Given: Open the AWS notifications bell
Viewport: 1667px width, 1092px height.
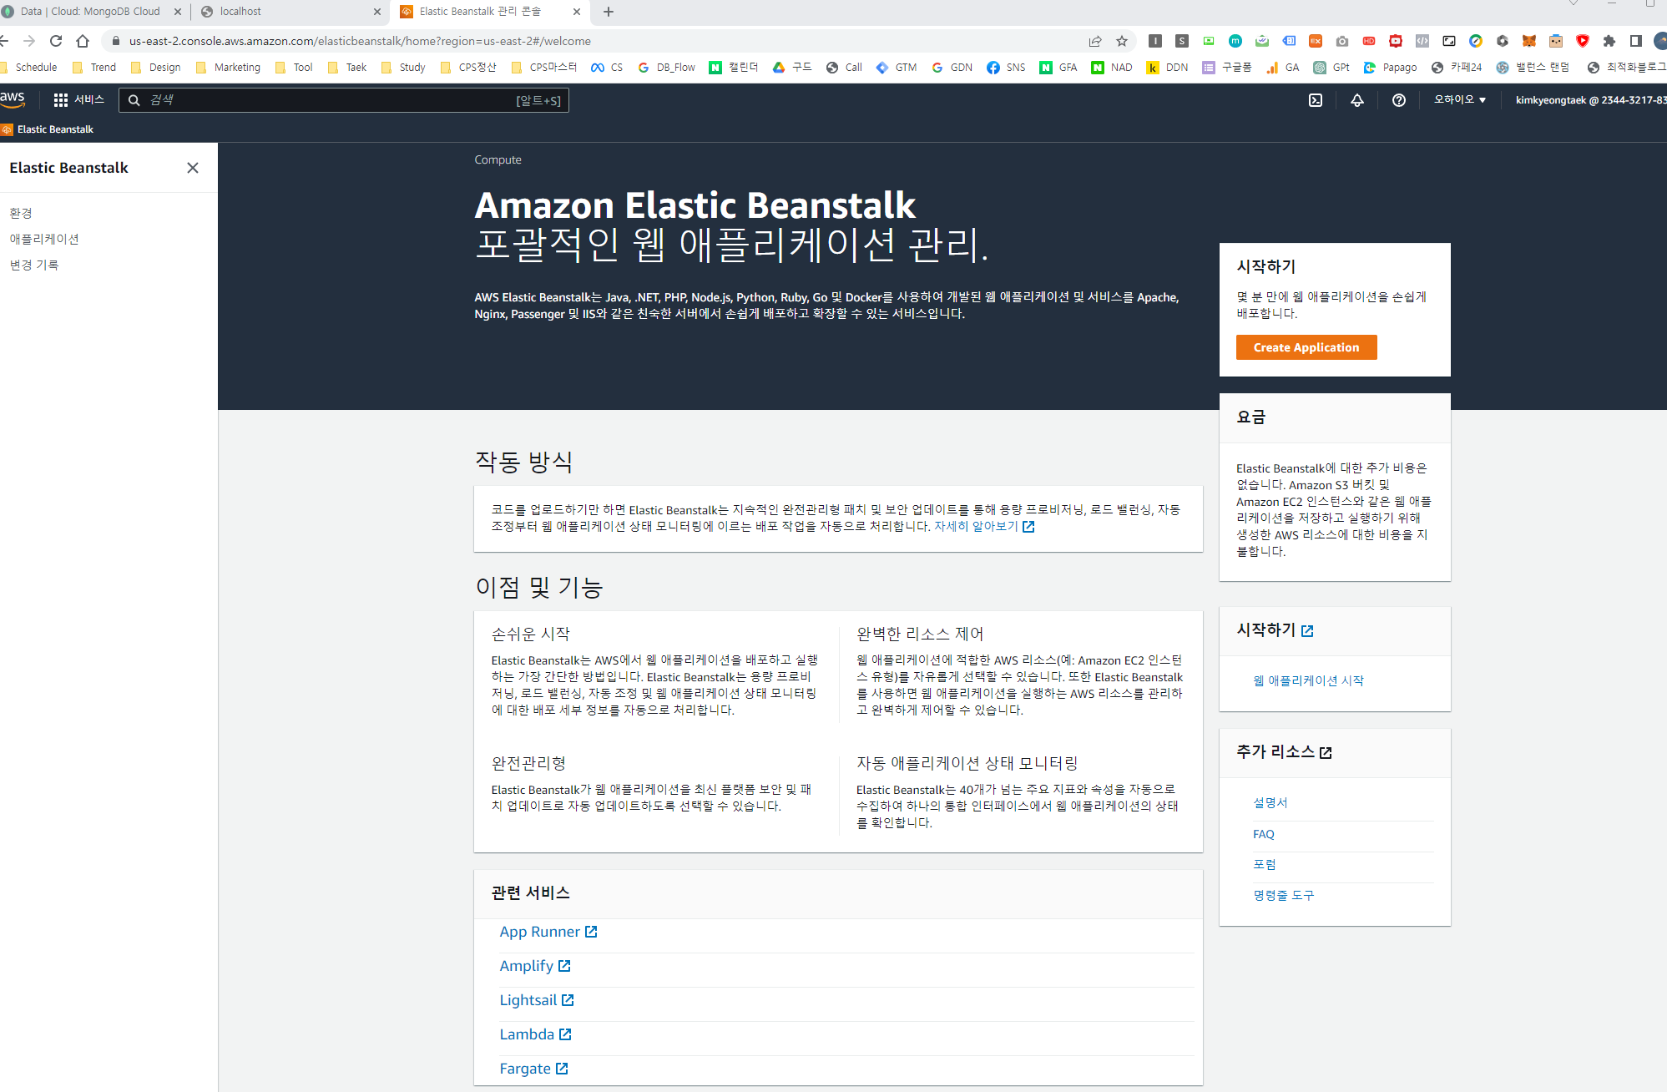Looking at the screenshot, I should click(x=1357, y=100).
